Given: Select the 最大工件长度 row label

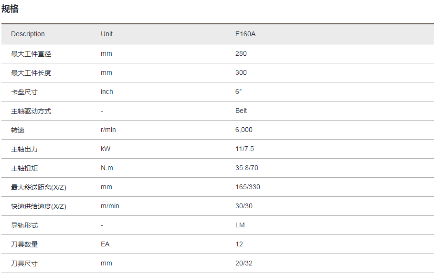Looking at the screenshot, I should (x=31, y=73).
